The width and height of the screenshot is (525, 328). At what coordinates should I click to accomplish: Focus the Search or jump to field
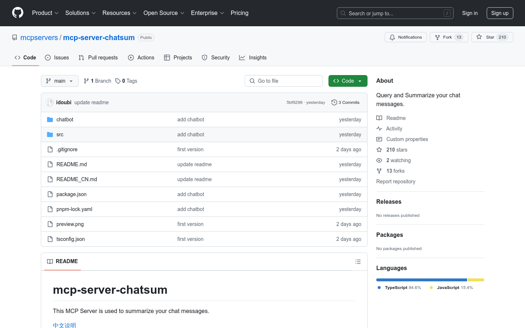(395, 13)
